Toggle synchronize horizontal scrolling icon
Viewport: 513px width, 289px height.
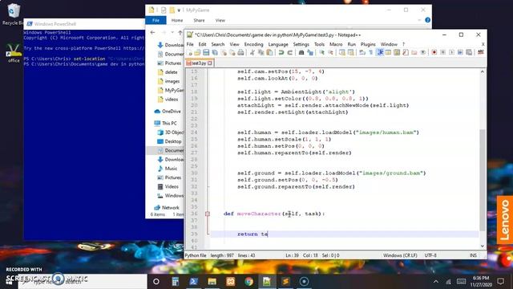(351, 52)
